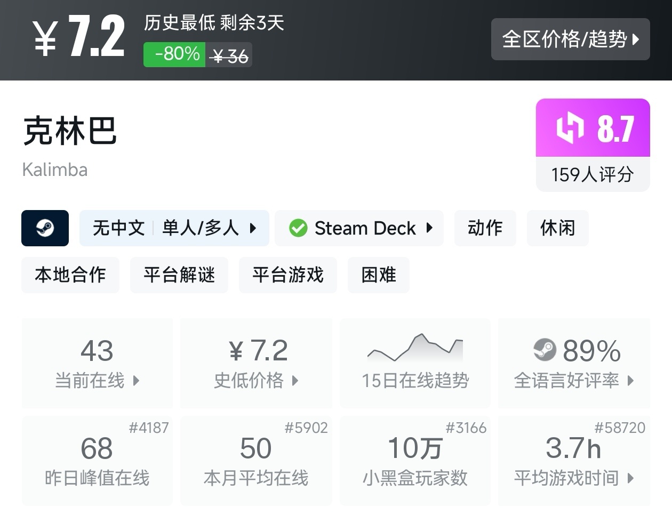672x515 pixels.
Task: Select the 困难 tag
Action: point(379,275)
